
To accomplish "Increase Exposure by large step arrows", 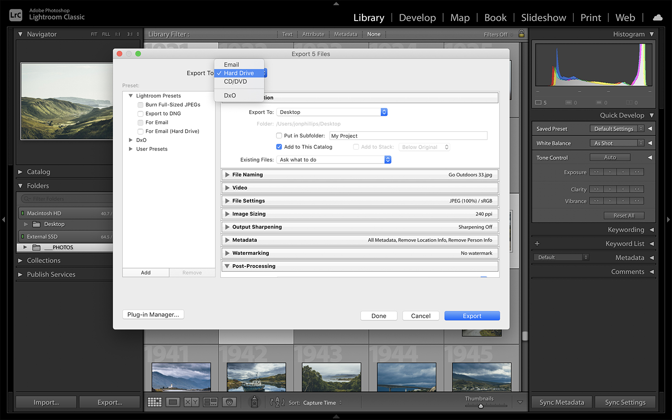I will point(637,172).
